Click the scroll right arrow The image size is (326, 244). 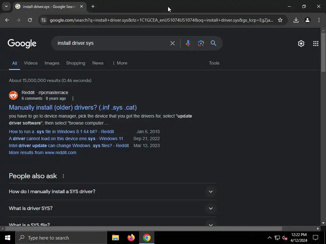pos(318,229)
